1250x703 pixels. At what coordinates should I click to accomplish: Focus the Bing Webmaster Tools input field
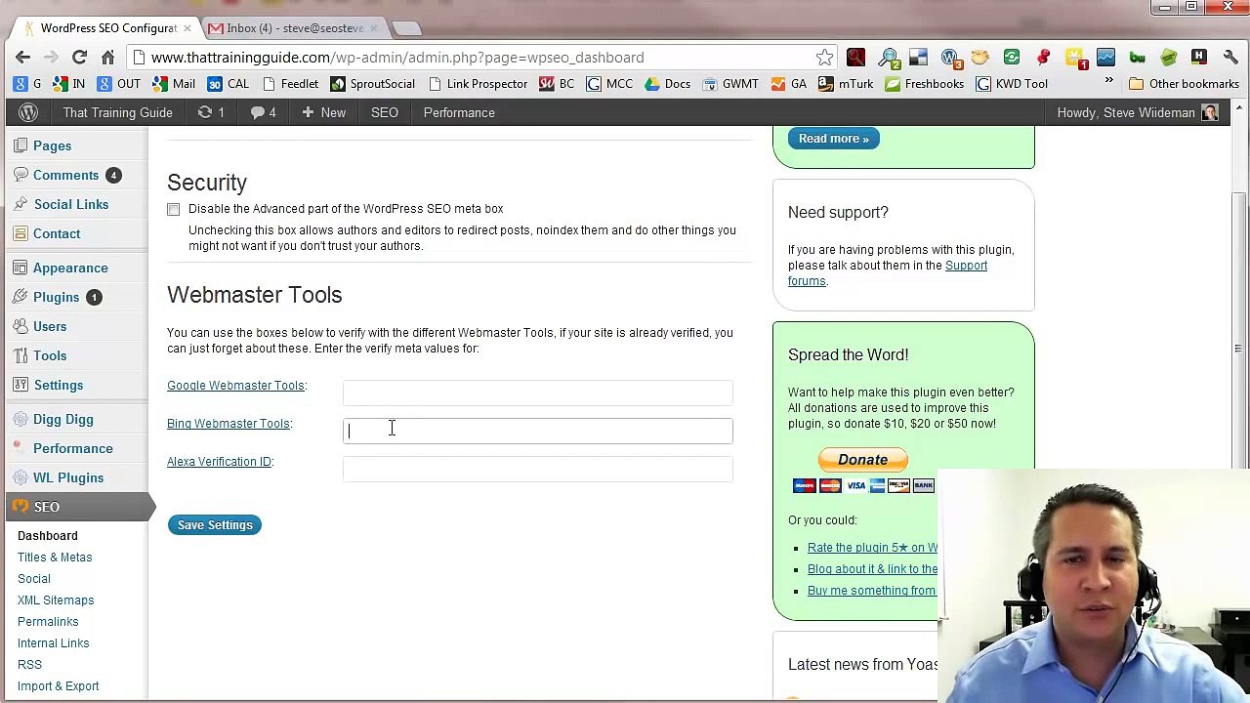point(538,431)
